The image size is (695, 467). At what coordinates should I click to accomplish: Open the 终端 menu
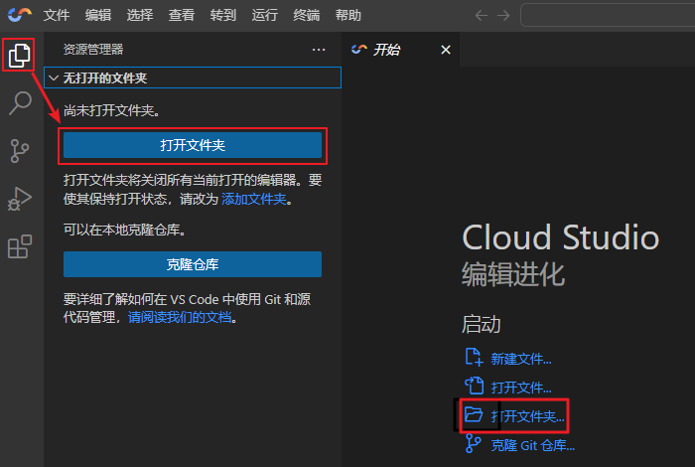[x=306, y=15]
